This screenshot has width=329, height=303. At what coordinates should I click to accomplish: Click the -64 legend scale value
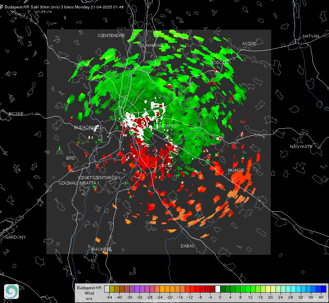[109, 297]
